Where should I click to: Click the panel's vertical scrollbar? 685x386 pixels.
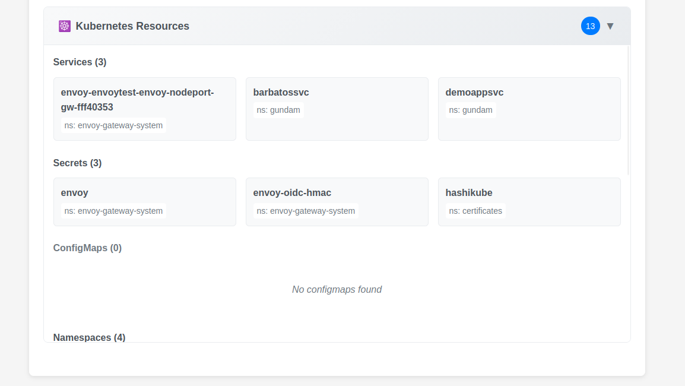click(629, 110)
